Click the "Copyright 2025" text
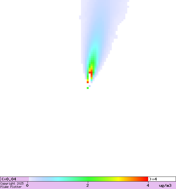Image resolution: width=176 pixels, height=189 pixels. click(x=12, y=183)
